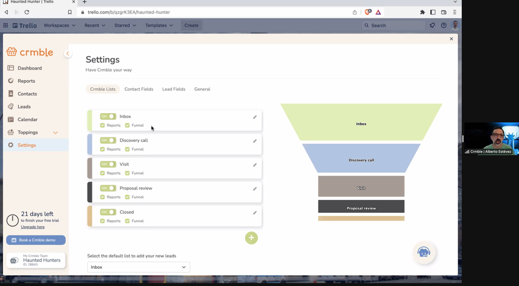Toggle the Closed list ON switch
Viewport: 519px width, 286px height.
click(108, 212)
